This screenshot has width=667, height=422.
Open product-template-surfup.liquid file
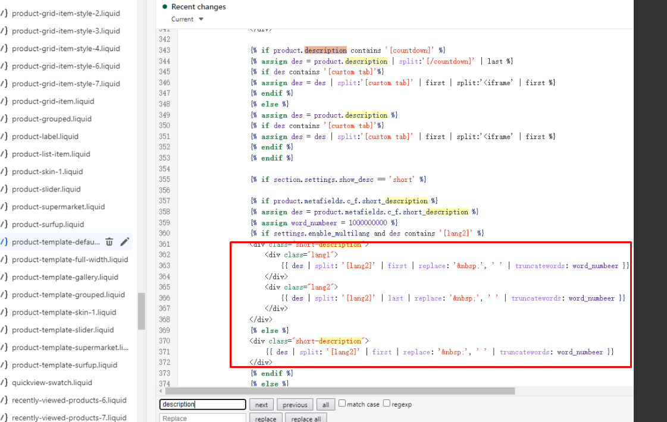pos(65,365)
